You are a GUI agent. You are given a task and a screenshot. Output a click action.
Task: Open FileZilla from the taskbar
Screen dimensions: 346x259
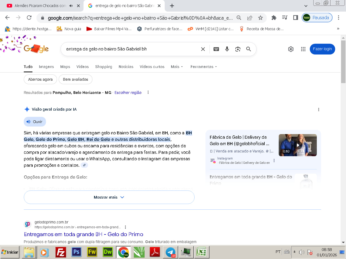[x=61, y=252]
